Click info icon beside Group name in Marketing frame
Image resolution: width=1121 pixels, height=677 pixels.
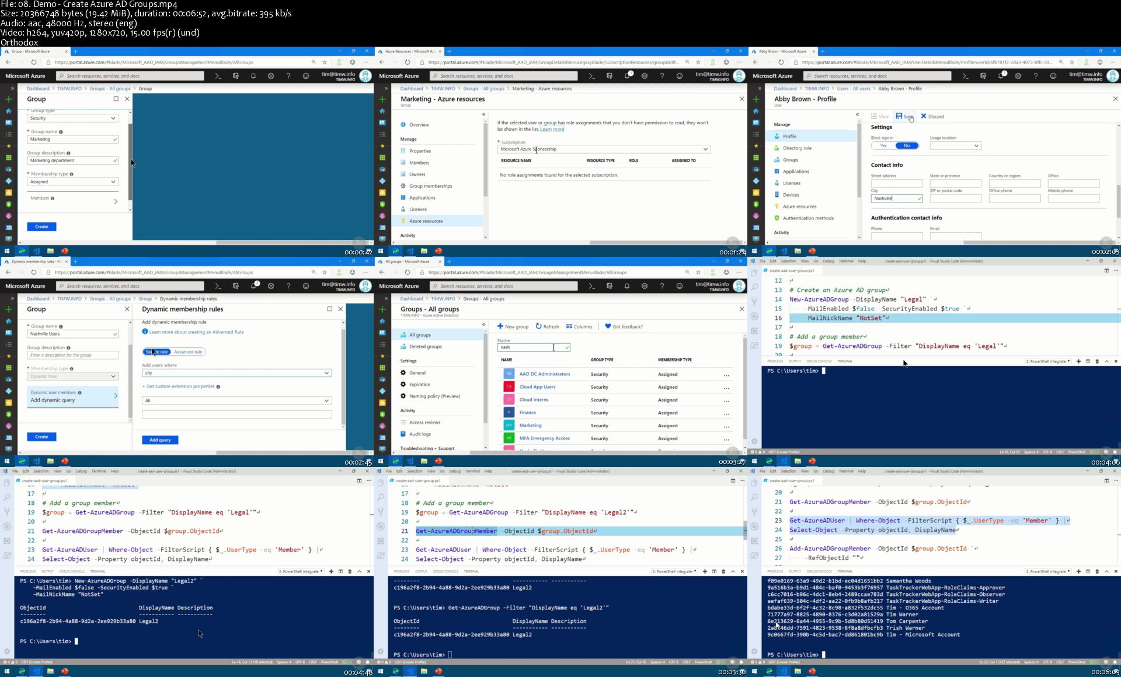61,132
